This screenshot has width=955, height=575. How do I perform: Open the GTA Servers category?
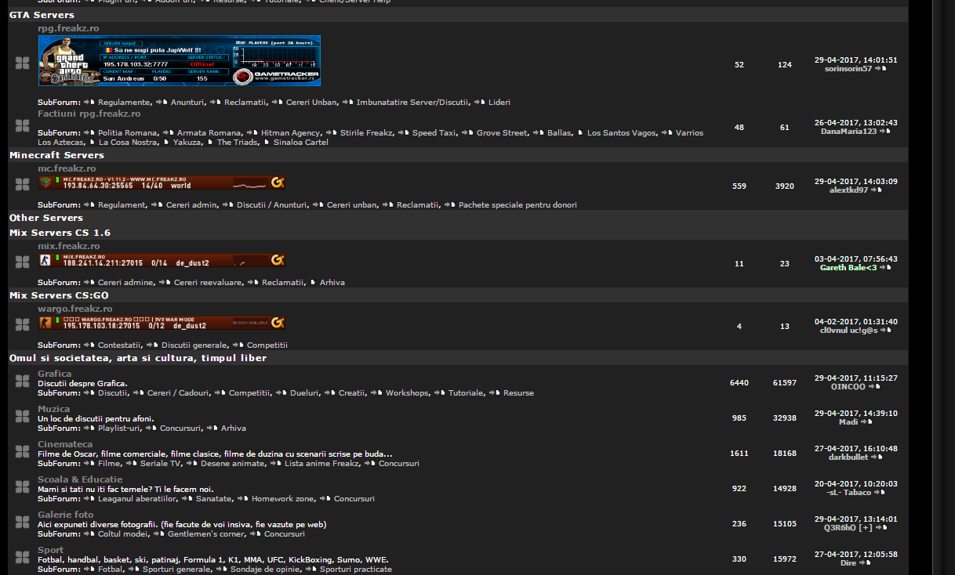click(x=42, y=15)
